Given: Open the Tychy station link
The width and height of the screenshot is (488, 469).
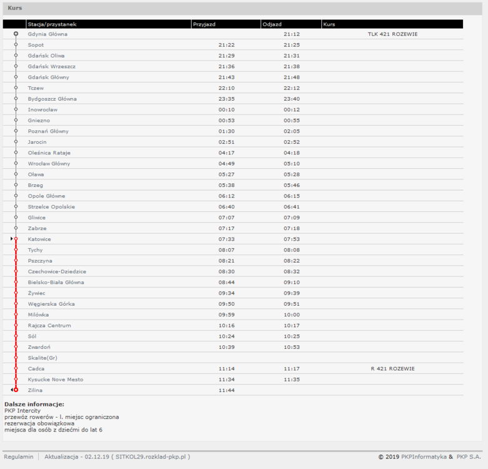Looking at the screenshot, I should [35, 250].
